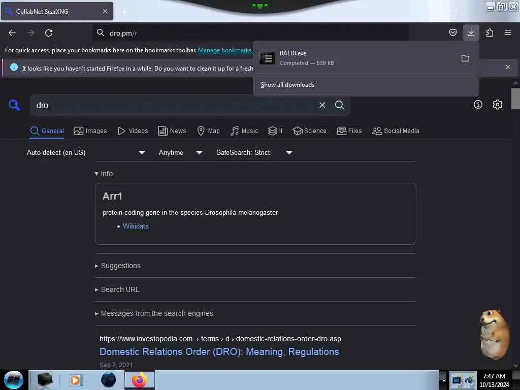Show BALDI.exe in its containing folder
Viewport: 520px width, 390px height.
[x=465, y=58]
